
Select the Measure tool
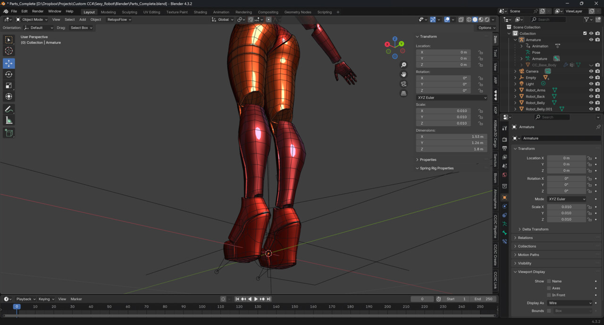[x=9, y=120]
